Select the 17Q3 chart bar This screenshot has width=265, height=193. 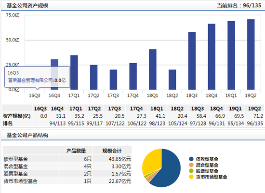coord(113,80)
